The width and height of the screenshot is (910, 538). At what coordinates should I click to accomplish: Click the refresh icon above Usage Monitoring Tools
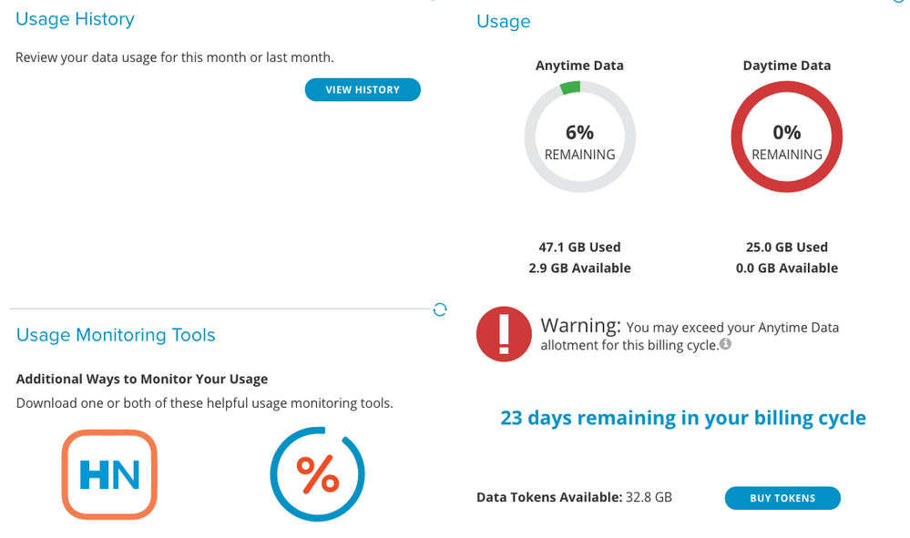440,310
